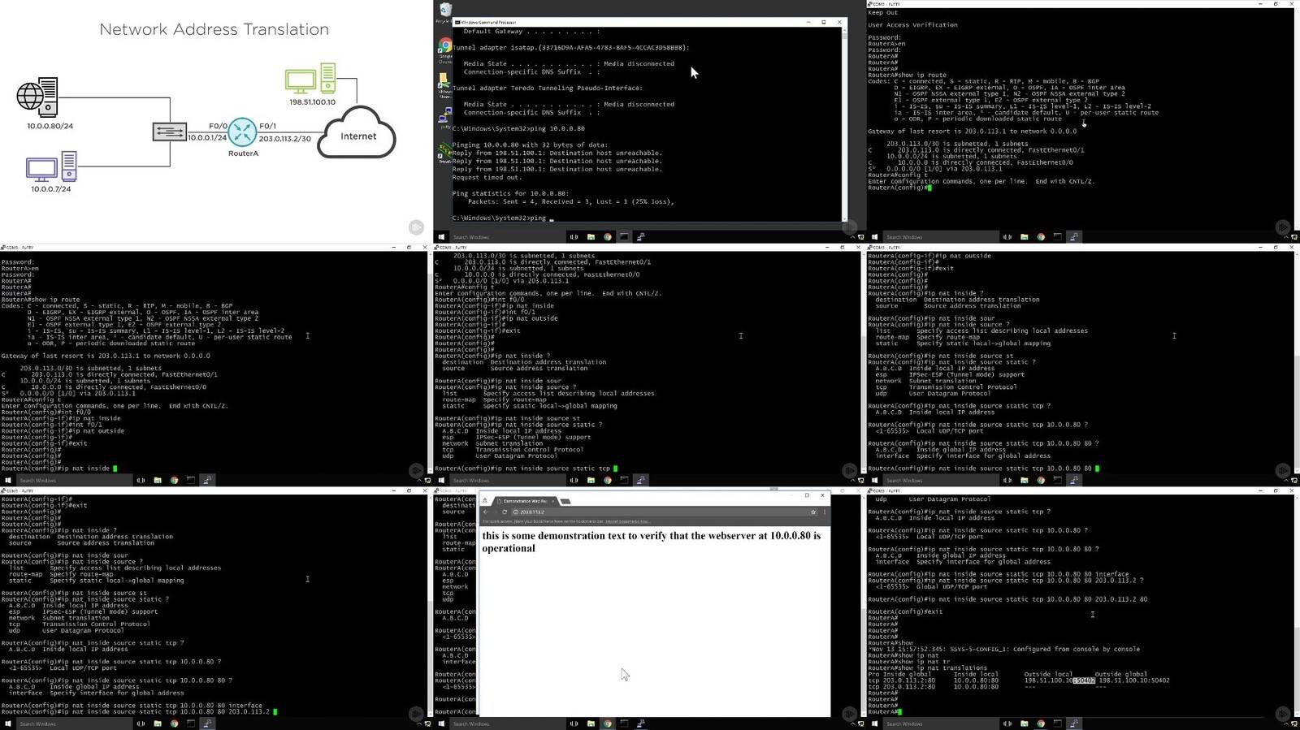
Task: Open Task View under the Chrome window
Action: point(574,724)
